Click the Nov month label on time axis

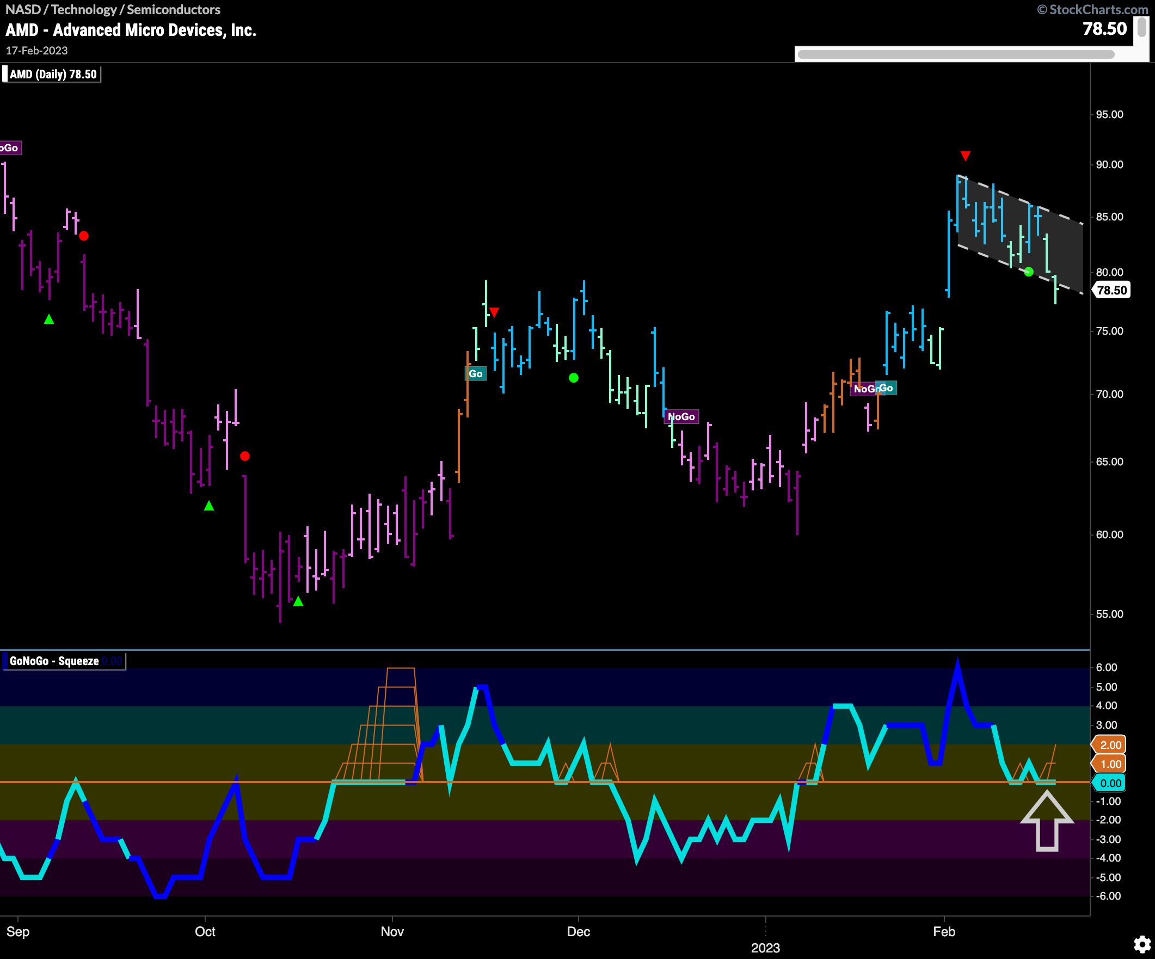coord(392,931)
